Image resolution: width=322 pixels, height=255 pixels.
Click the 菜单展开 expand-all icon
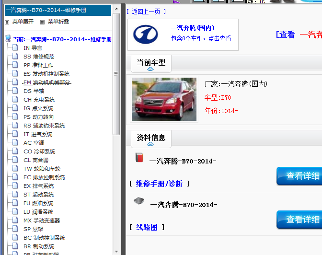(7, 22)
